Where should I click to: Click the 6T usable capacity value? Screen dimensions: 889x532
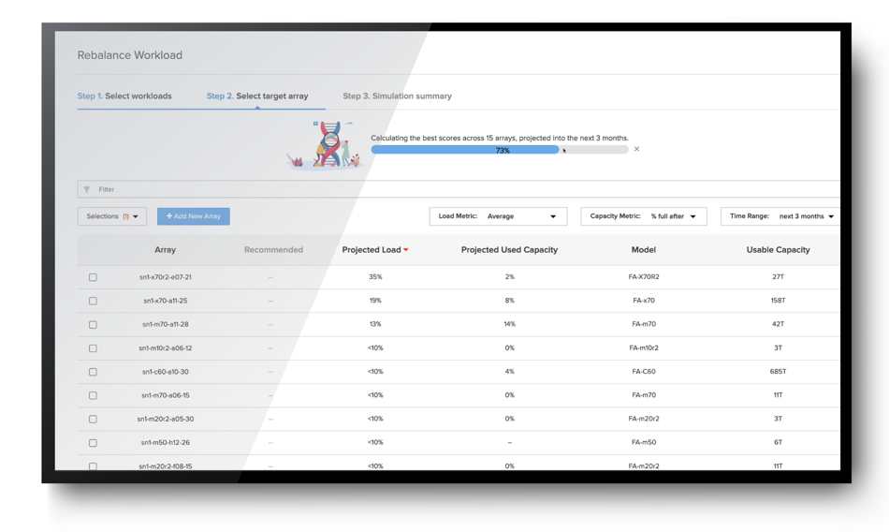tap(778, 442)
